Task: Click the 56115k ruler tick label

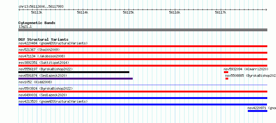Action: click(x=128, y=12)
